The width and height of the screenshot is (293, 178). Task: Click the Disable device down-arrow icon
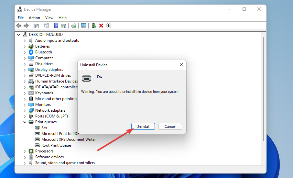[109, 26]
